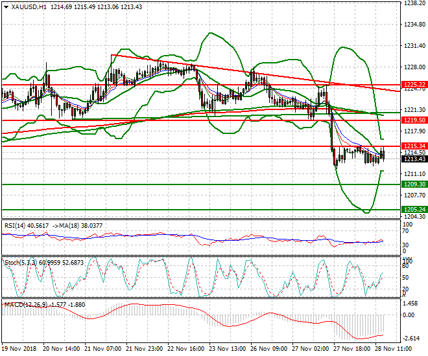The image size is (428, 356).
Task: Click the 23 Nov 13:00 time label
Action: coord(228,349)
